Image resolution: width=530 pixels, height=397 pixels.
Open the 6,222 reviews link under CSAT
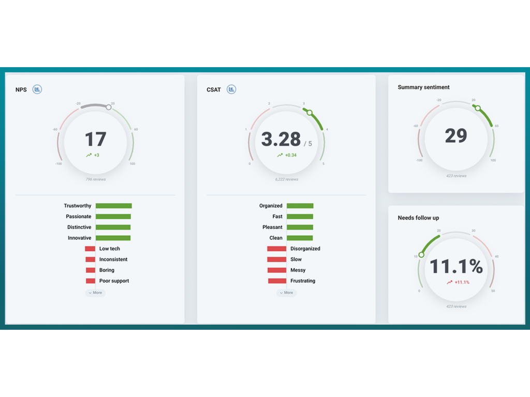(x=286, y=179)
